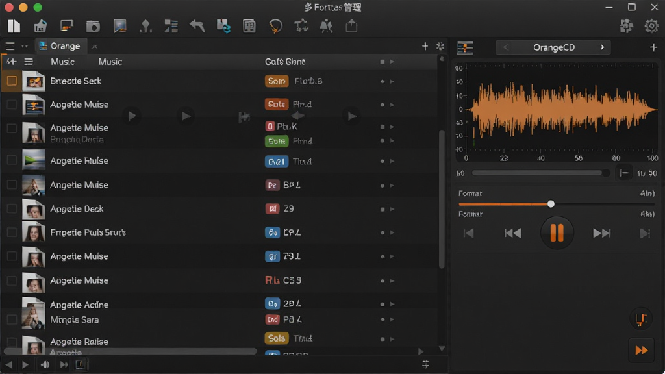Click the orange fast-forward button bottom right
This screenshot has width=665, height=374.
(641, 350)
